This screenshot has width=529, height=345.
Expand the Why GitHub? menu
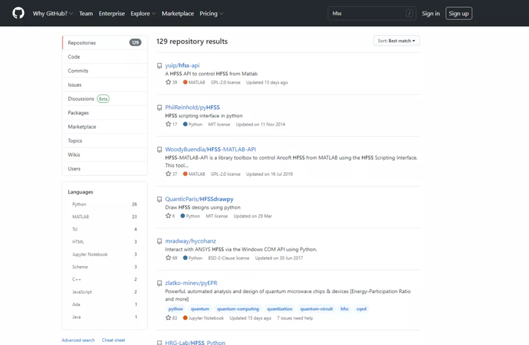coord(53,13)
